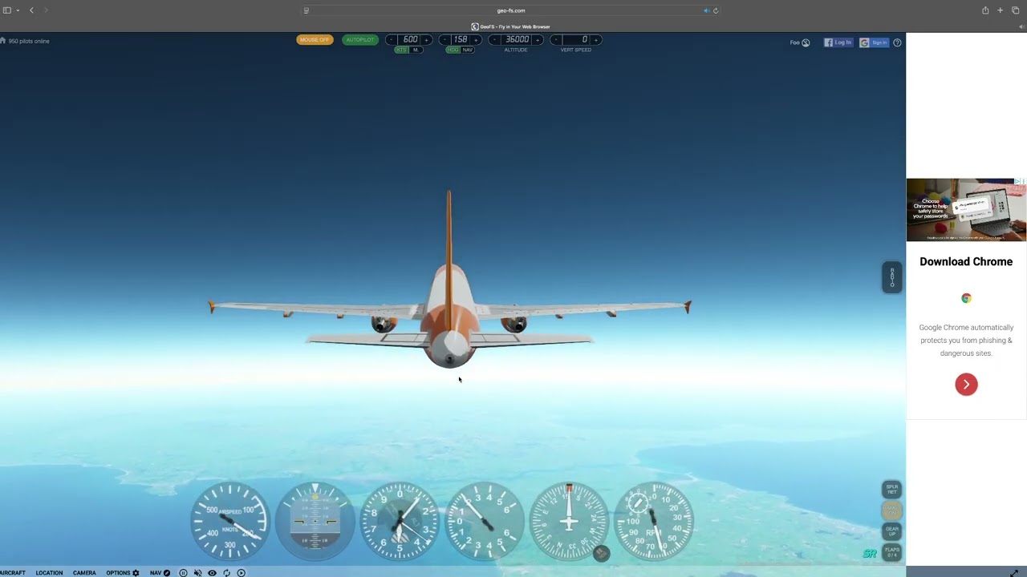Click the map icon near compass gauge

pyautogui.click(x=601, y=553)
